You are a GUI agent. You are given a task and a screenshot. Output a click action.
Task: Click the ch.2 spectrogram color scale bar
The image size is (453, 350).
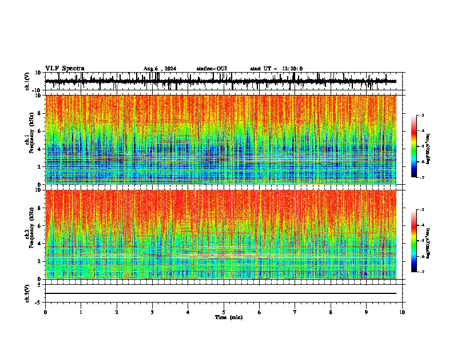[x=414, y=241]
